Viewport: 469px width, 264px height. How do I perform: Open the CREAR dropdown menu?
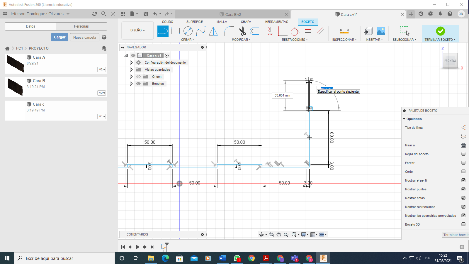tap(188, 40)
